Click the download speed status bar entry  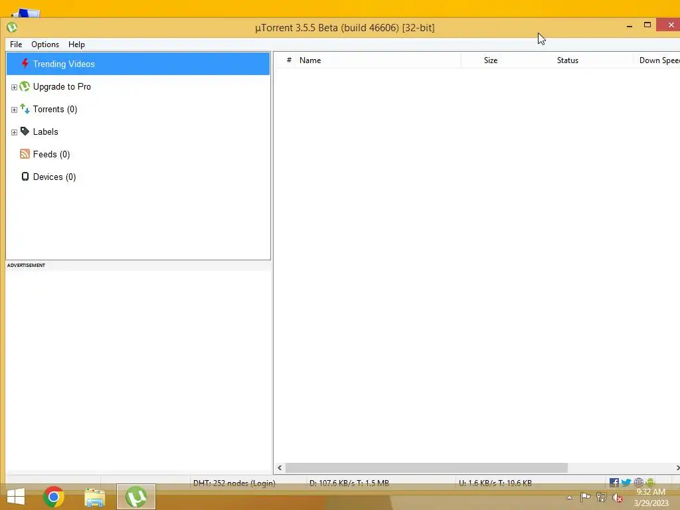(x=349, y=483)
